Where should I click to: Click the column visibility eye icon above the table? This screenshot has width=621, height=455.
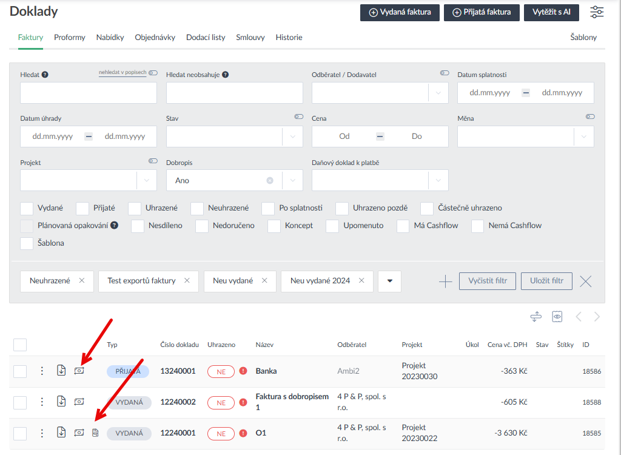click(557, 317)
